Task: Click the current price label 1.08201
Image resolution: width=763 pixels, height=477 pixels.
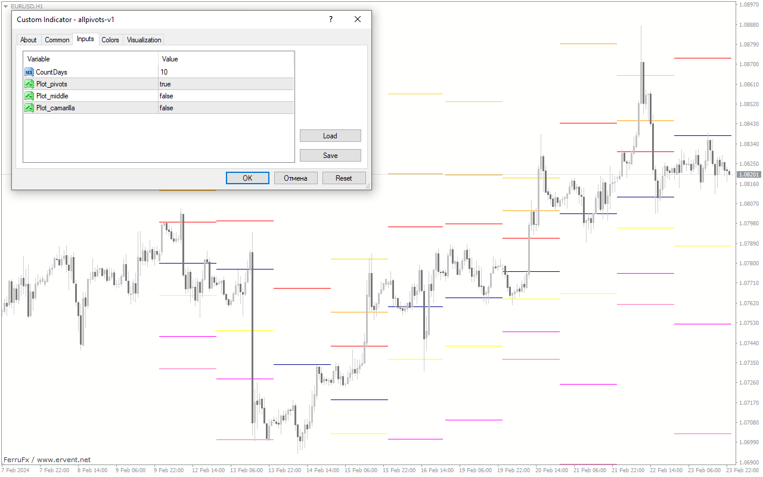Action: 749,175
